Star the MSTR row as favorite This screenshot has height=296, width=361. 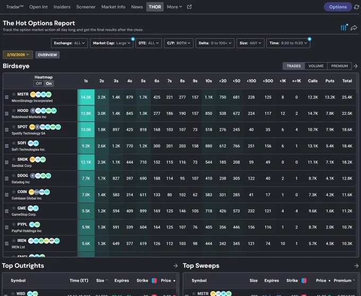(x=14, y=94)
